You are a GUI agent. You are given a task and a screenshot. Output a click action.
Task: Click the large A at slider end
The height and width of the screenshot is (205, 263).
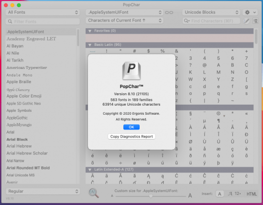[x=190, y=195]
